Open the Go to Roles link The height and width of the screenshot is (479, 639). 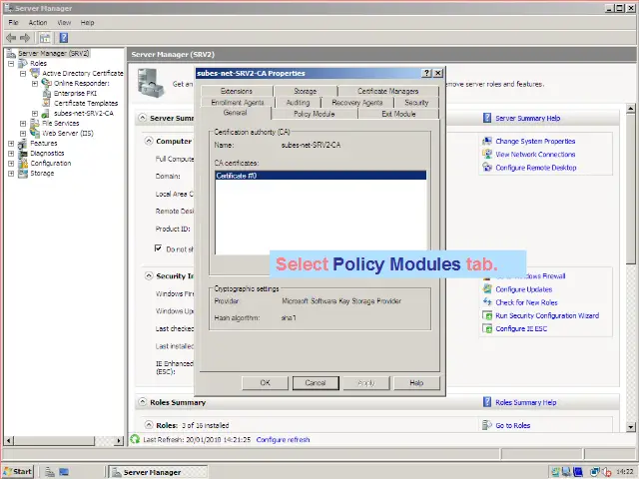512,425
